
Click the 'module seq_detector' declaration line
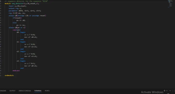click(x=22, y=4)
